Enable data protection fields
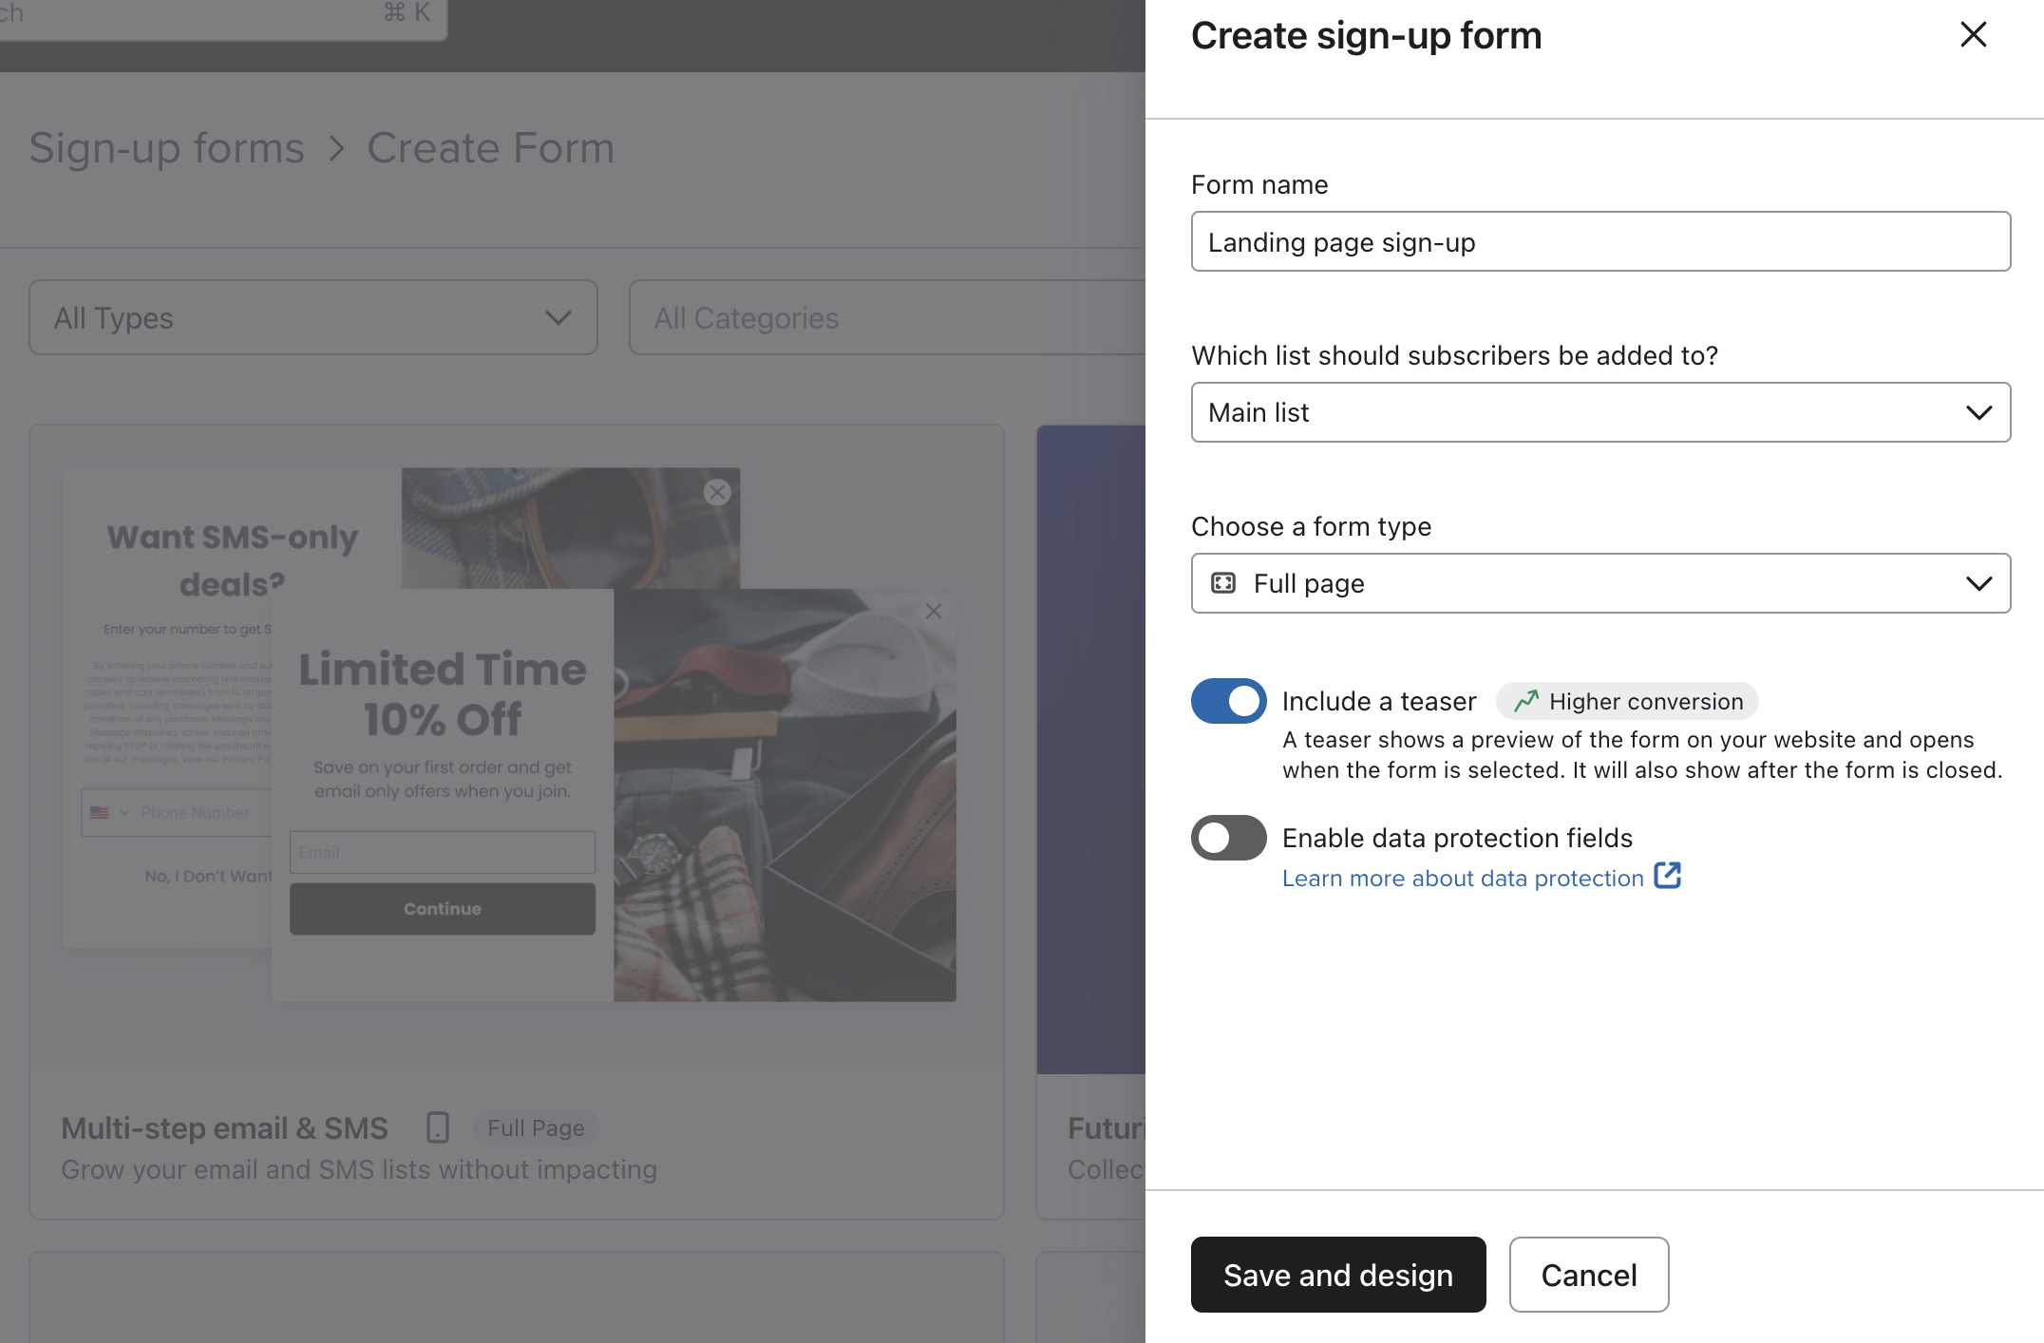The width and height of the screenshot is (2044, 1343). (1227, 838)
